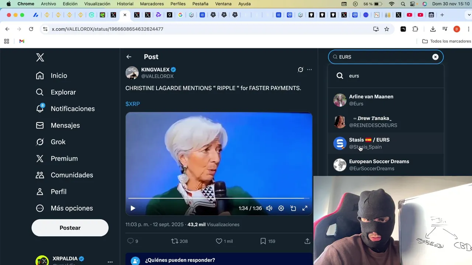472x265 pixels.
Task: Open the post's three-dot more menu
Action: (x=309, y=70)
